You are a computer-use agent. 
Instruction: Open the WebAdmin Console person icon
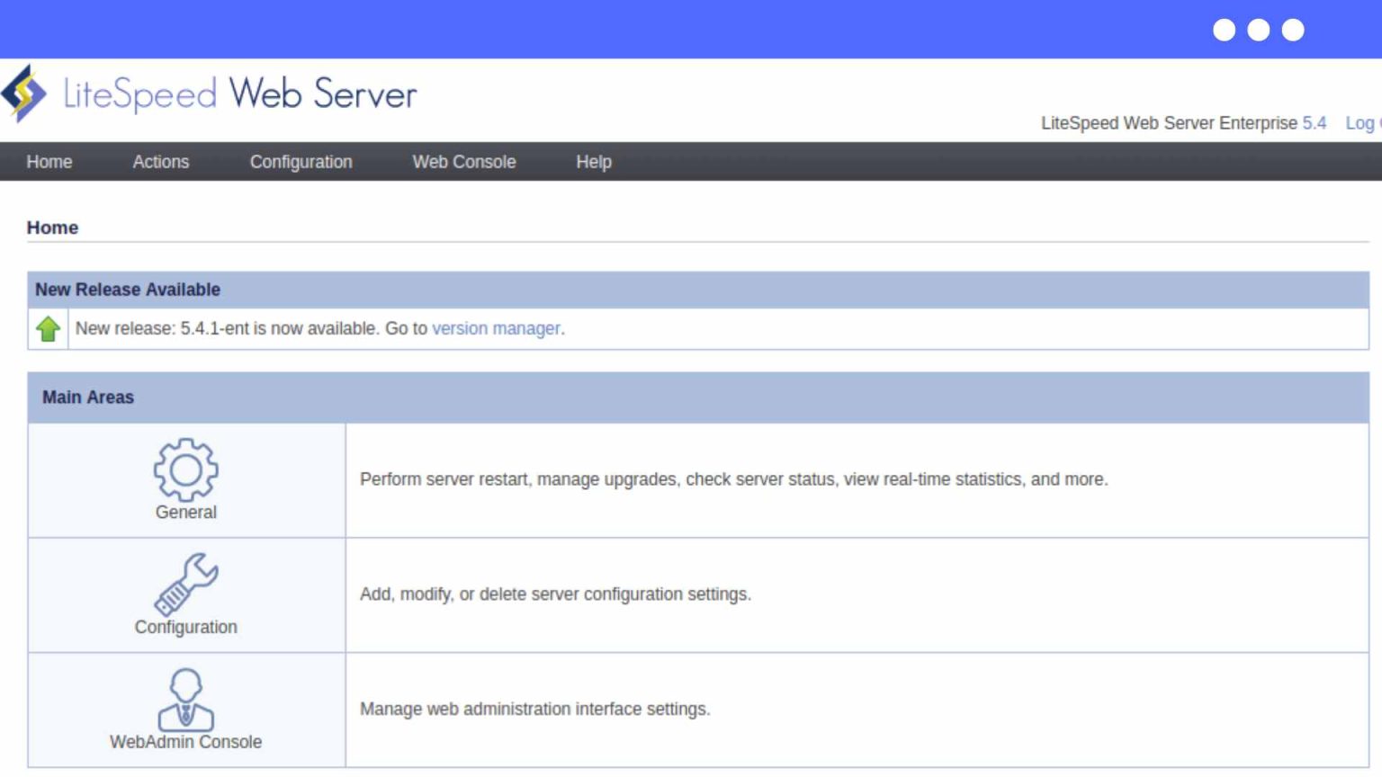186,700
